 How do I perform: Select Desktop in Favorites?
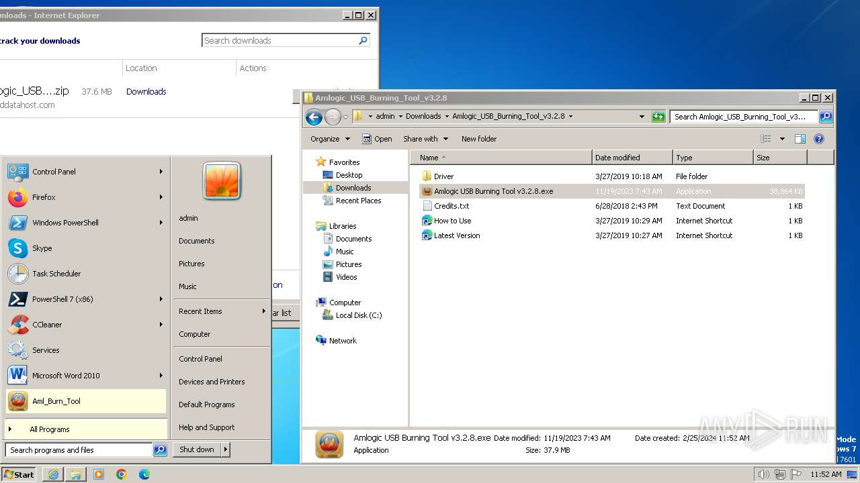pos(349,175)
